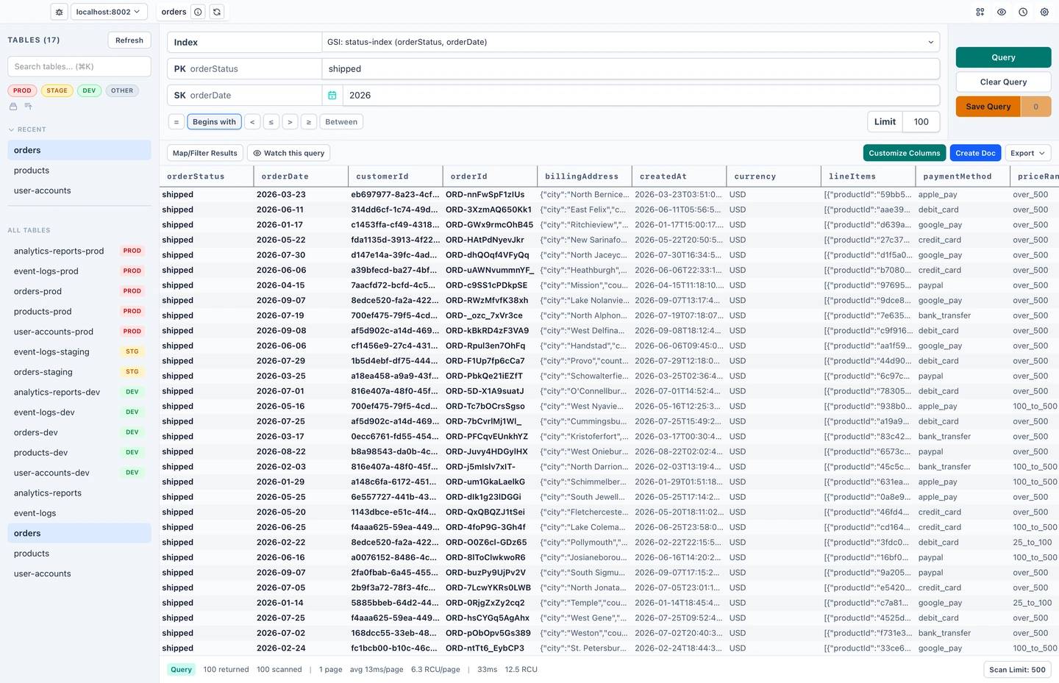Select the less-than operator button

(x=252, y=122)
